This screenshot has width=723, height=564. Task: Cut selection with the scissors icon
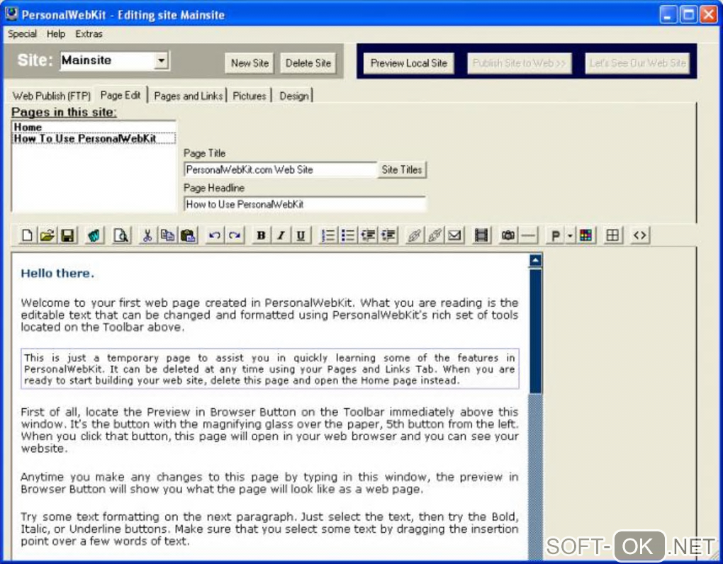[x=147, y=235]
